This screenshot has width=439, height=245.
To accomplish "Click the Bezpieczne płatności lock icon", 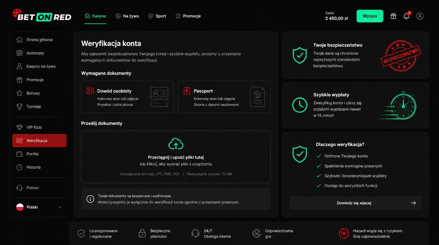I will click(142, 234).
